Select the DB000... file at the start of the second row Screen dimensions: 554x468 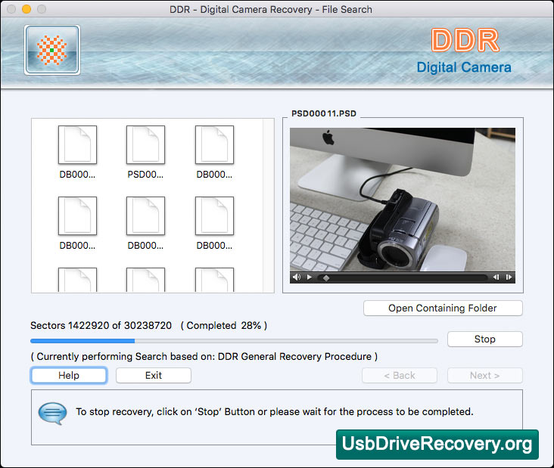[x=77, y=216]
